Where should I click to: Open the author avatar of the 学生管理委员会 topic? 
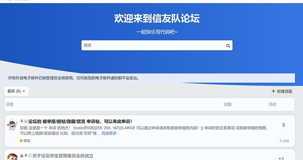point(12,157)
